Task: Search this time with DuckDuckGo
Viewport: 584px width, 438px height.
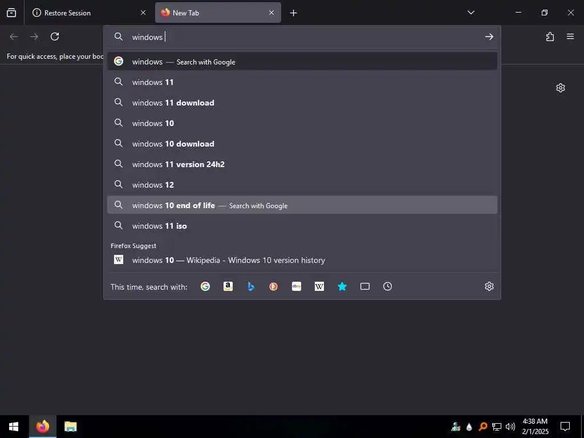Action: pos(273,286)
